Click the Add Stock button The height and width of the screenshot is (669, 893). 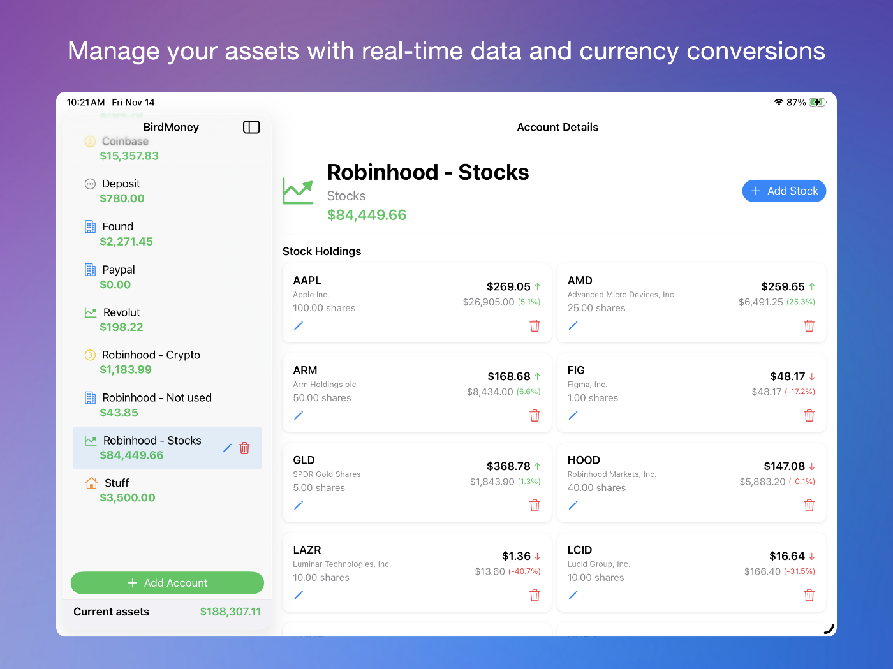(784, 191)
